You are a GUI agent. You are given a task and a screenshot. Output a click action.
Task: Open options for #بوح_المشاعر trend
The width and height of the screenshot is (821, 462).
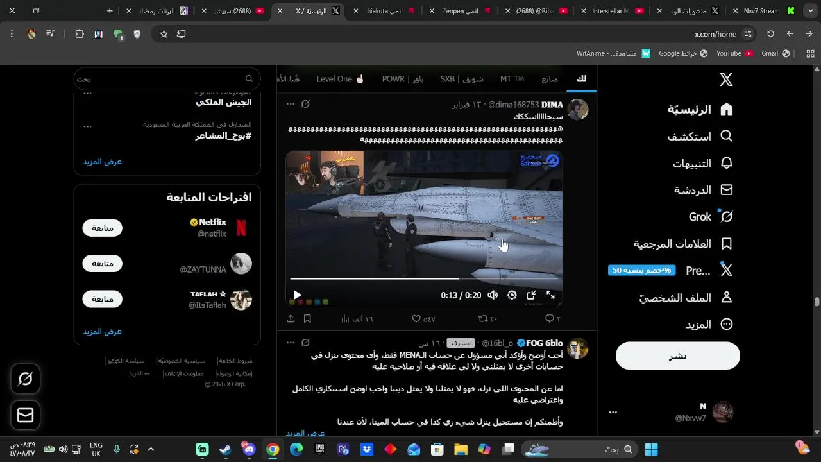coord(88,126)
